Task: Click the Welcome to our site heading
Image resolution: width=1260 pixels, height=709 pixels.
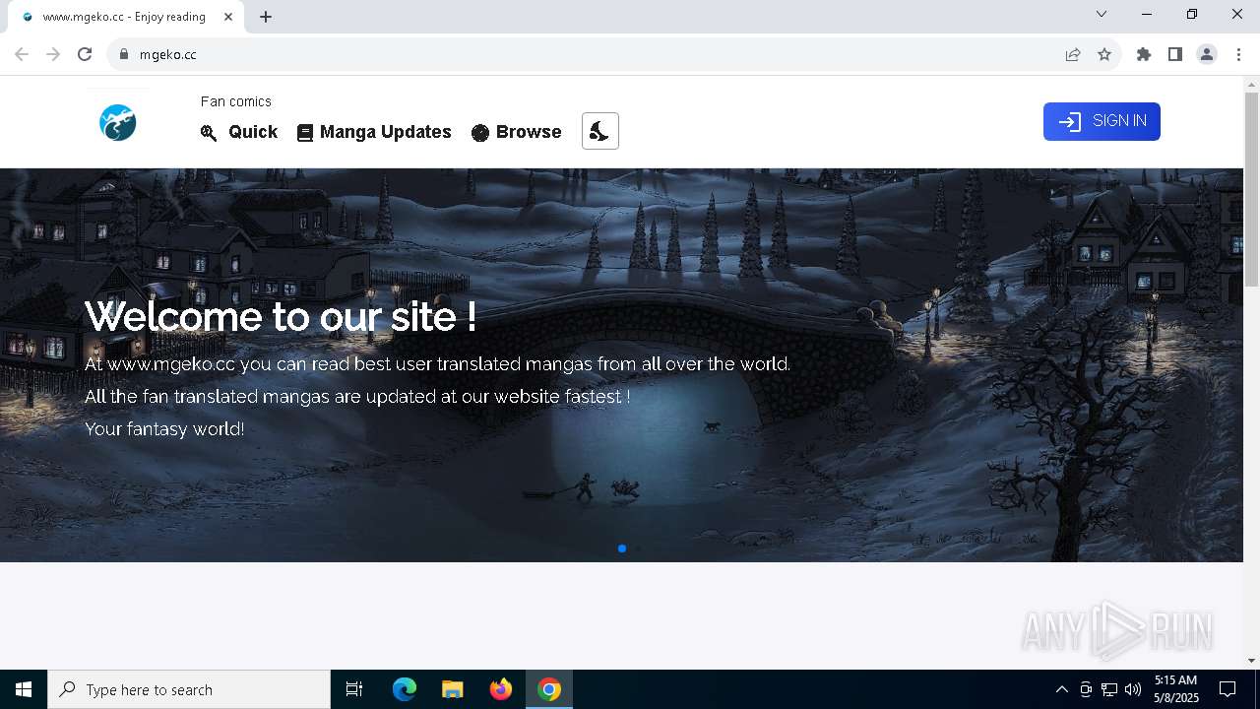Action: pos(281,316)
